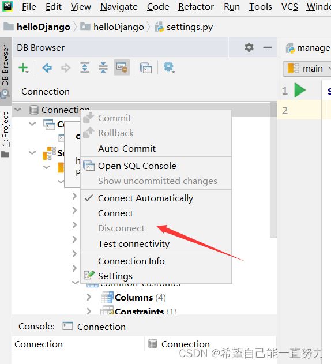
Task: Choose Open SQL Console from context menu
Action: click(x=156, y=166)
